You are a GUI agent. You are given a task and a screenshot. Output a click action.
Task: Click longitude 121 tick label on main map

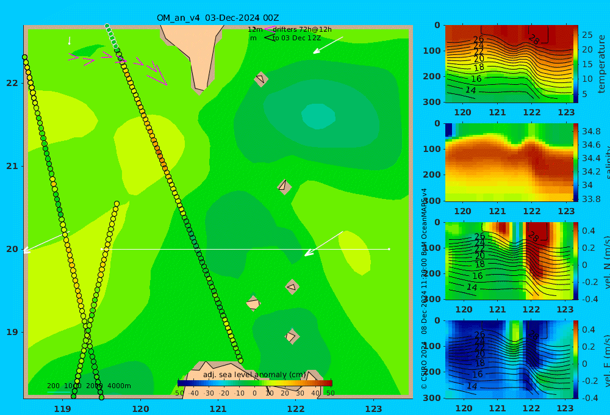pos(218,409)
